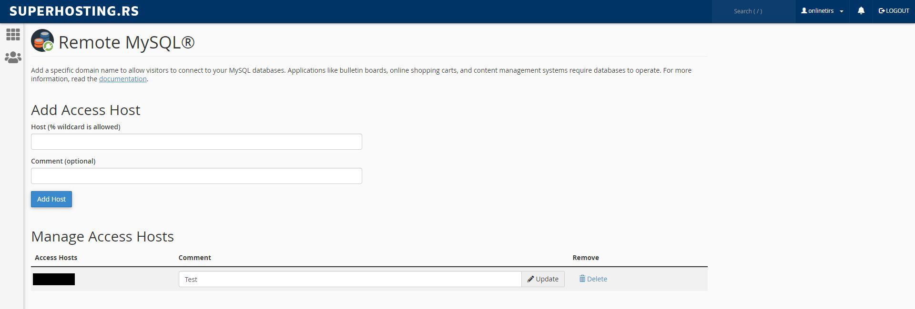Click the redacted access host entry
The image size is (915, 309).
click(x=54, y=279)
